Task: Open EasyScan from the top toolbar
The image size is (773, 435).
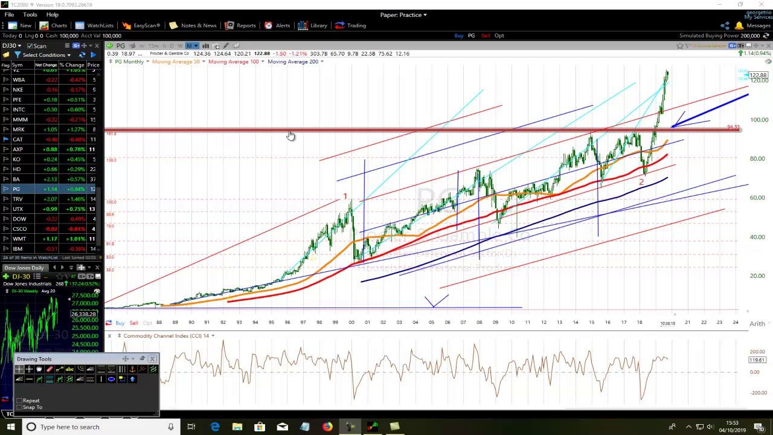Action: tap(141, 25)
